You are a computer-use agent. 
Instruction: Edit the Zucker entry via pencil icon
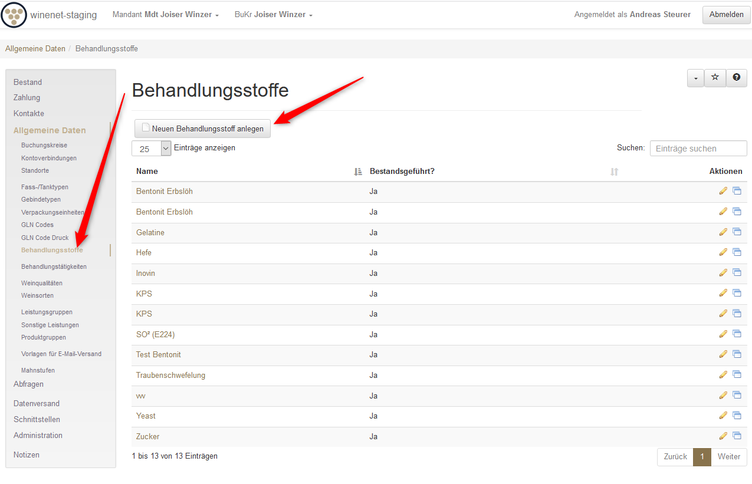[x=723, y=436]
